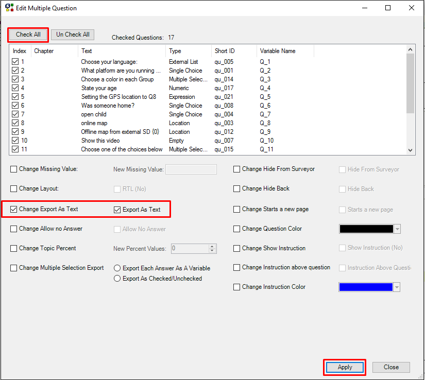Click Short ID cell 'qu_012'
The width and height of the screenshot is (425, 380).
tap(224, 132)
